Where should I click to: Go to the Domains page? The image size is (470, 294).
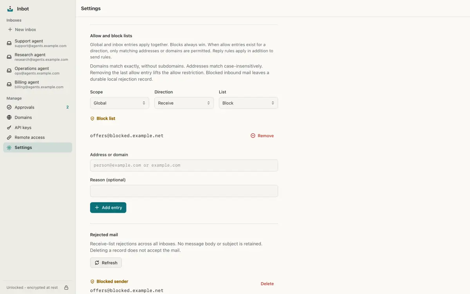click(38, 117)
